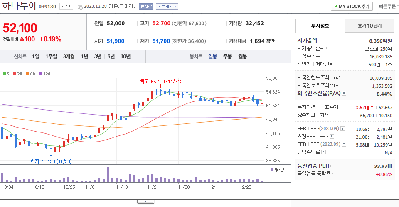
Task: Click 거래량 32,452 value
Action: coord(254,23)
